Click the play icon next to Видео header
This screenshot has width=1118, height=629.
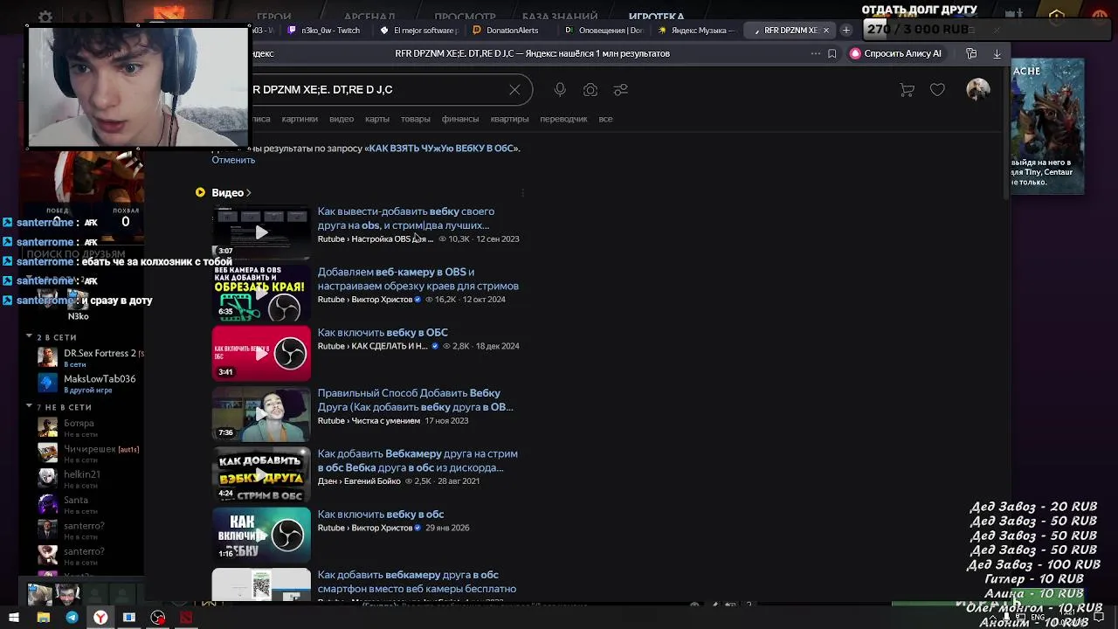coord(200,192)
